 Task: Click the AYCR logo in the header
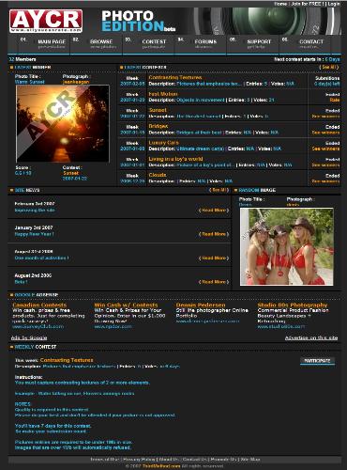coord(46,21)
